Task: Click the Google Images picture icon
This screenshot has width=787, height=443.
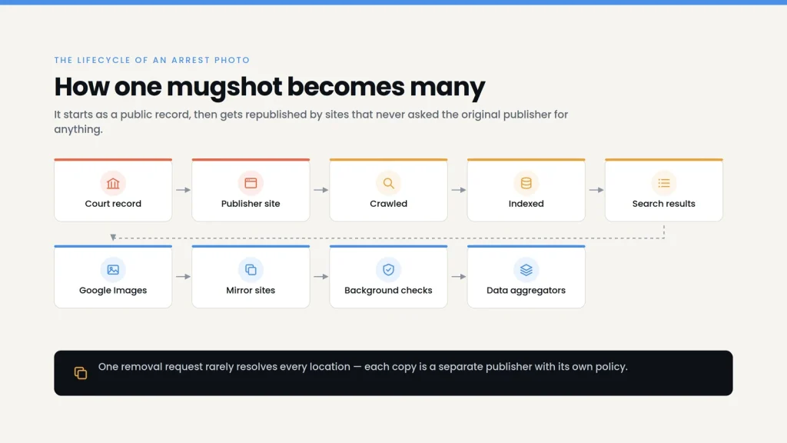Action: [x=113, y=270]
